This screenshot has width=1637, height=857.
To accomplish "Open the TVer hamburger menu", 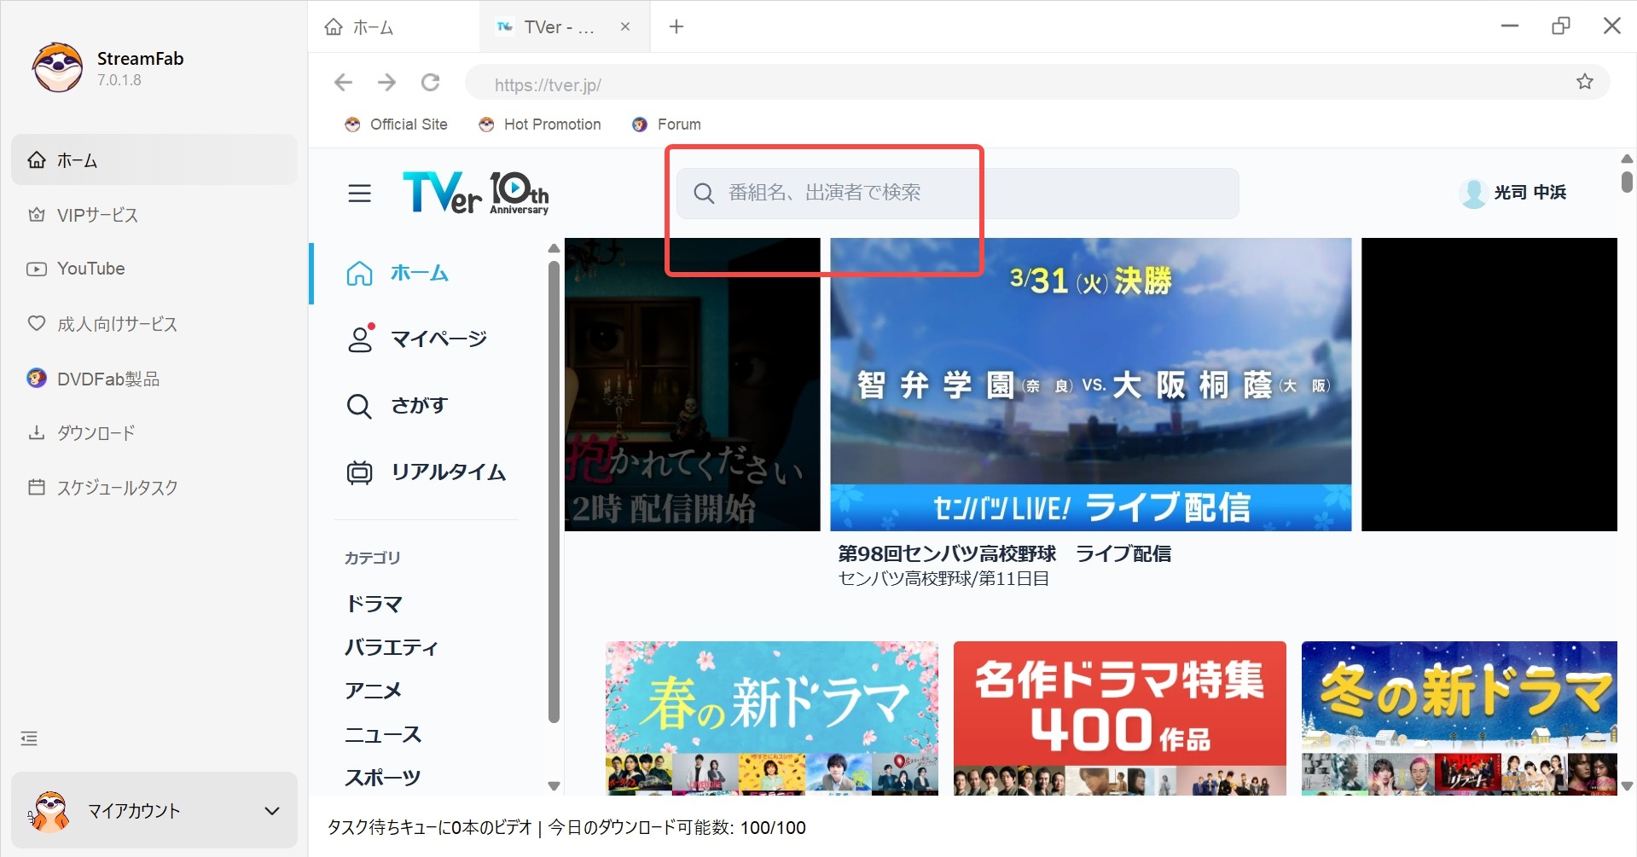I will click(x=359, y=193).
